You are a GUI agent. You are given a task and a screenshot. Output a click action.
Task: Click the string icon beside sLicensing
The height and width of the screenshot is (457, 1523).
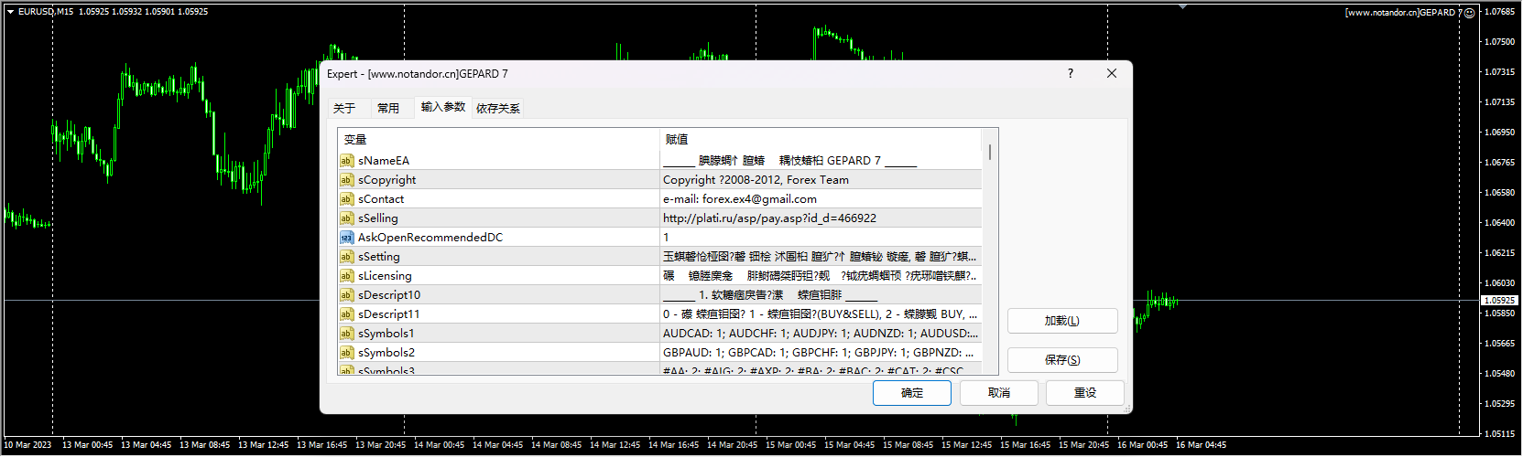click(346, 276)
